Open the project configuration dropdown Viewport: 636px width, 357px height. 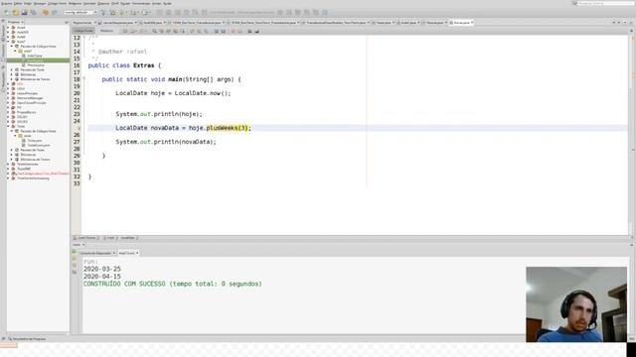coord(79,13)
